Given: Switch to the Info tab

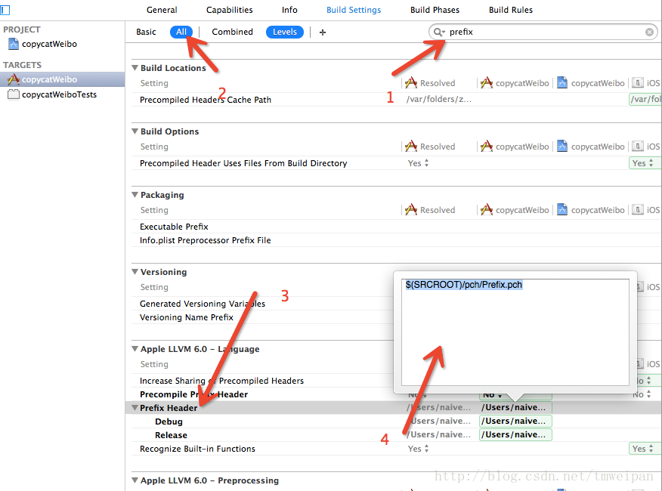Looking at the screenshot, I should point(289,10).
